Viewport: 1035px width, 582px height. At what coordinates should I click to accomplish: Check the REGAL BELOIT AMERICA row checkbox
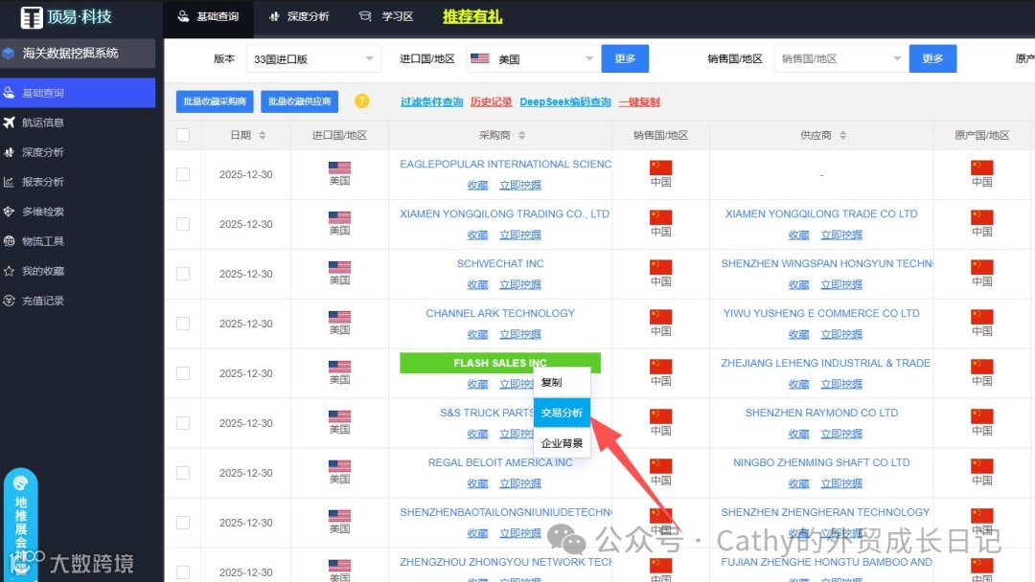click(x=183, y=473)
